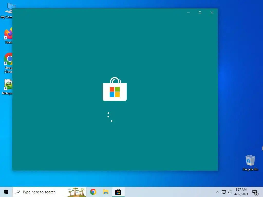Open the Action Center notifications icon
The image size is (263, 197).
pos(255,192)
